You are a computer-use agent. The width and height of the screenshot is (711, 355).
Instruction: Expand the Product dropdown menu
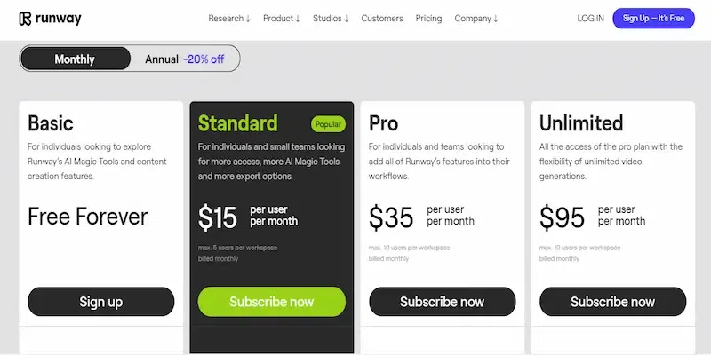[282, 18]
